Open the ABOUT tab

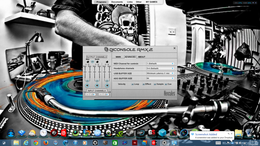[142, 57]
